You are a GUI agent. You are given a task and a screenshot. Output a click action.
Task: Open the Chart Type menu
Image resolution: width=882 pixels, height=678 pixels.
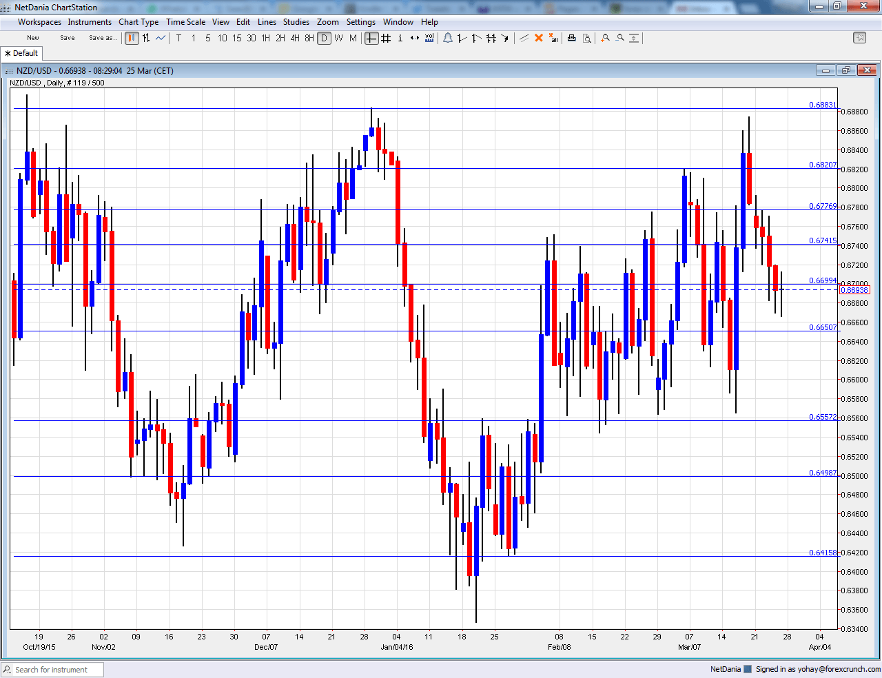(x=139, y=21)
